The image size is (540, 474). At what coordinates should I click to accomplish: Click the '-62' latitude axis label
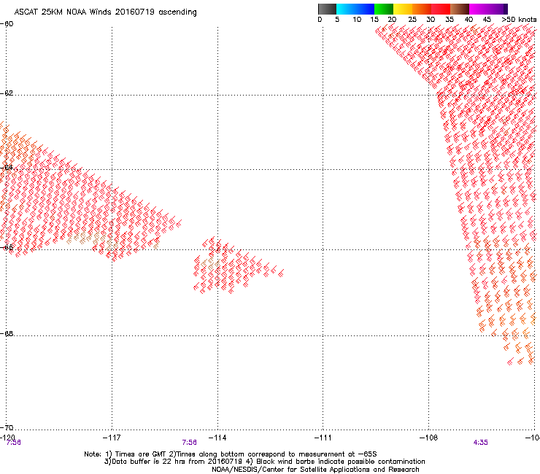(x=7, y=93)
